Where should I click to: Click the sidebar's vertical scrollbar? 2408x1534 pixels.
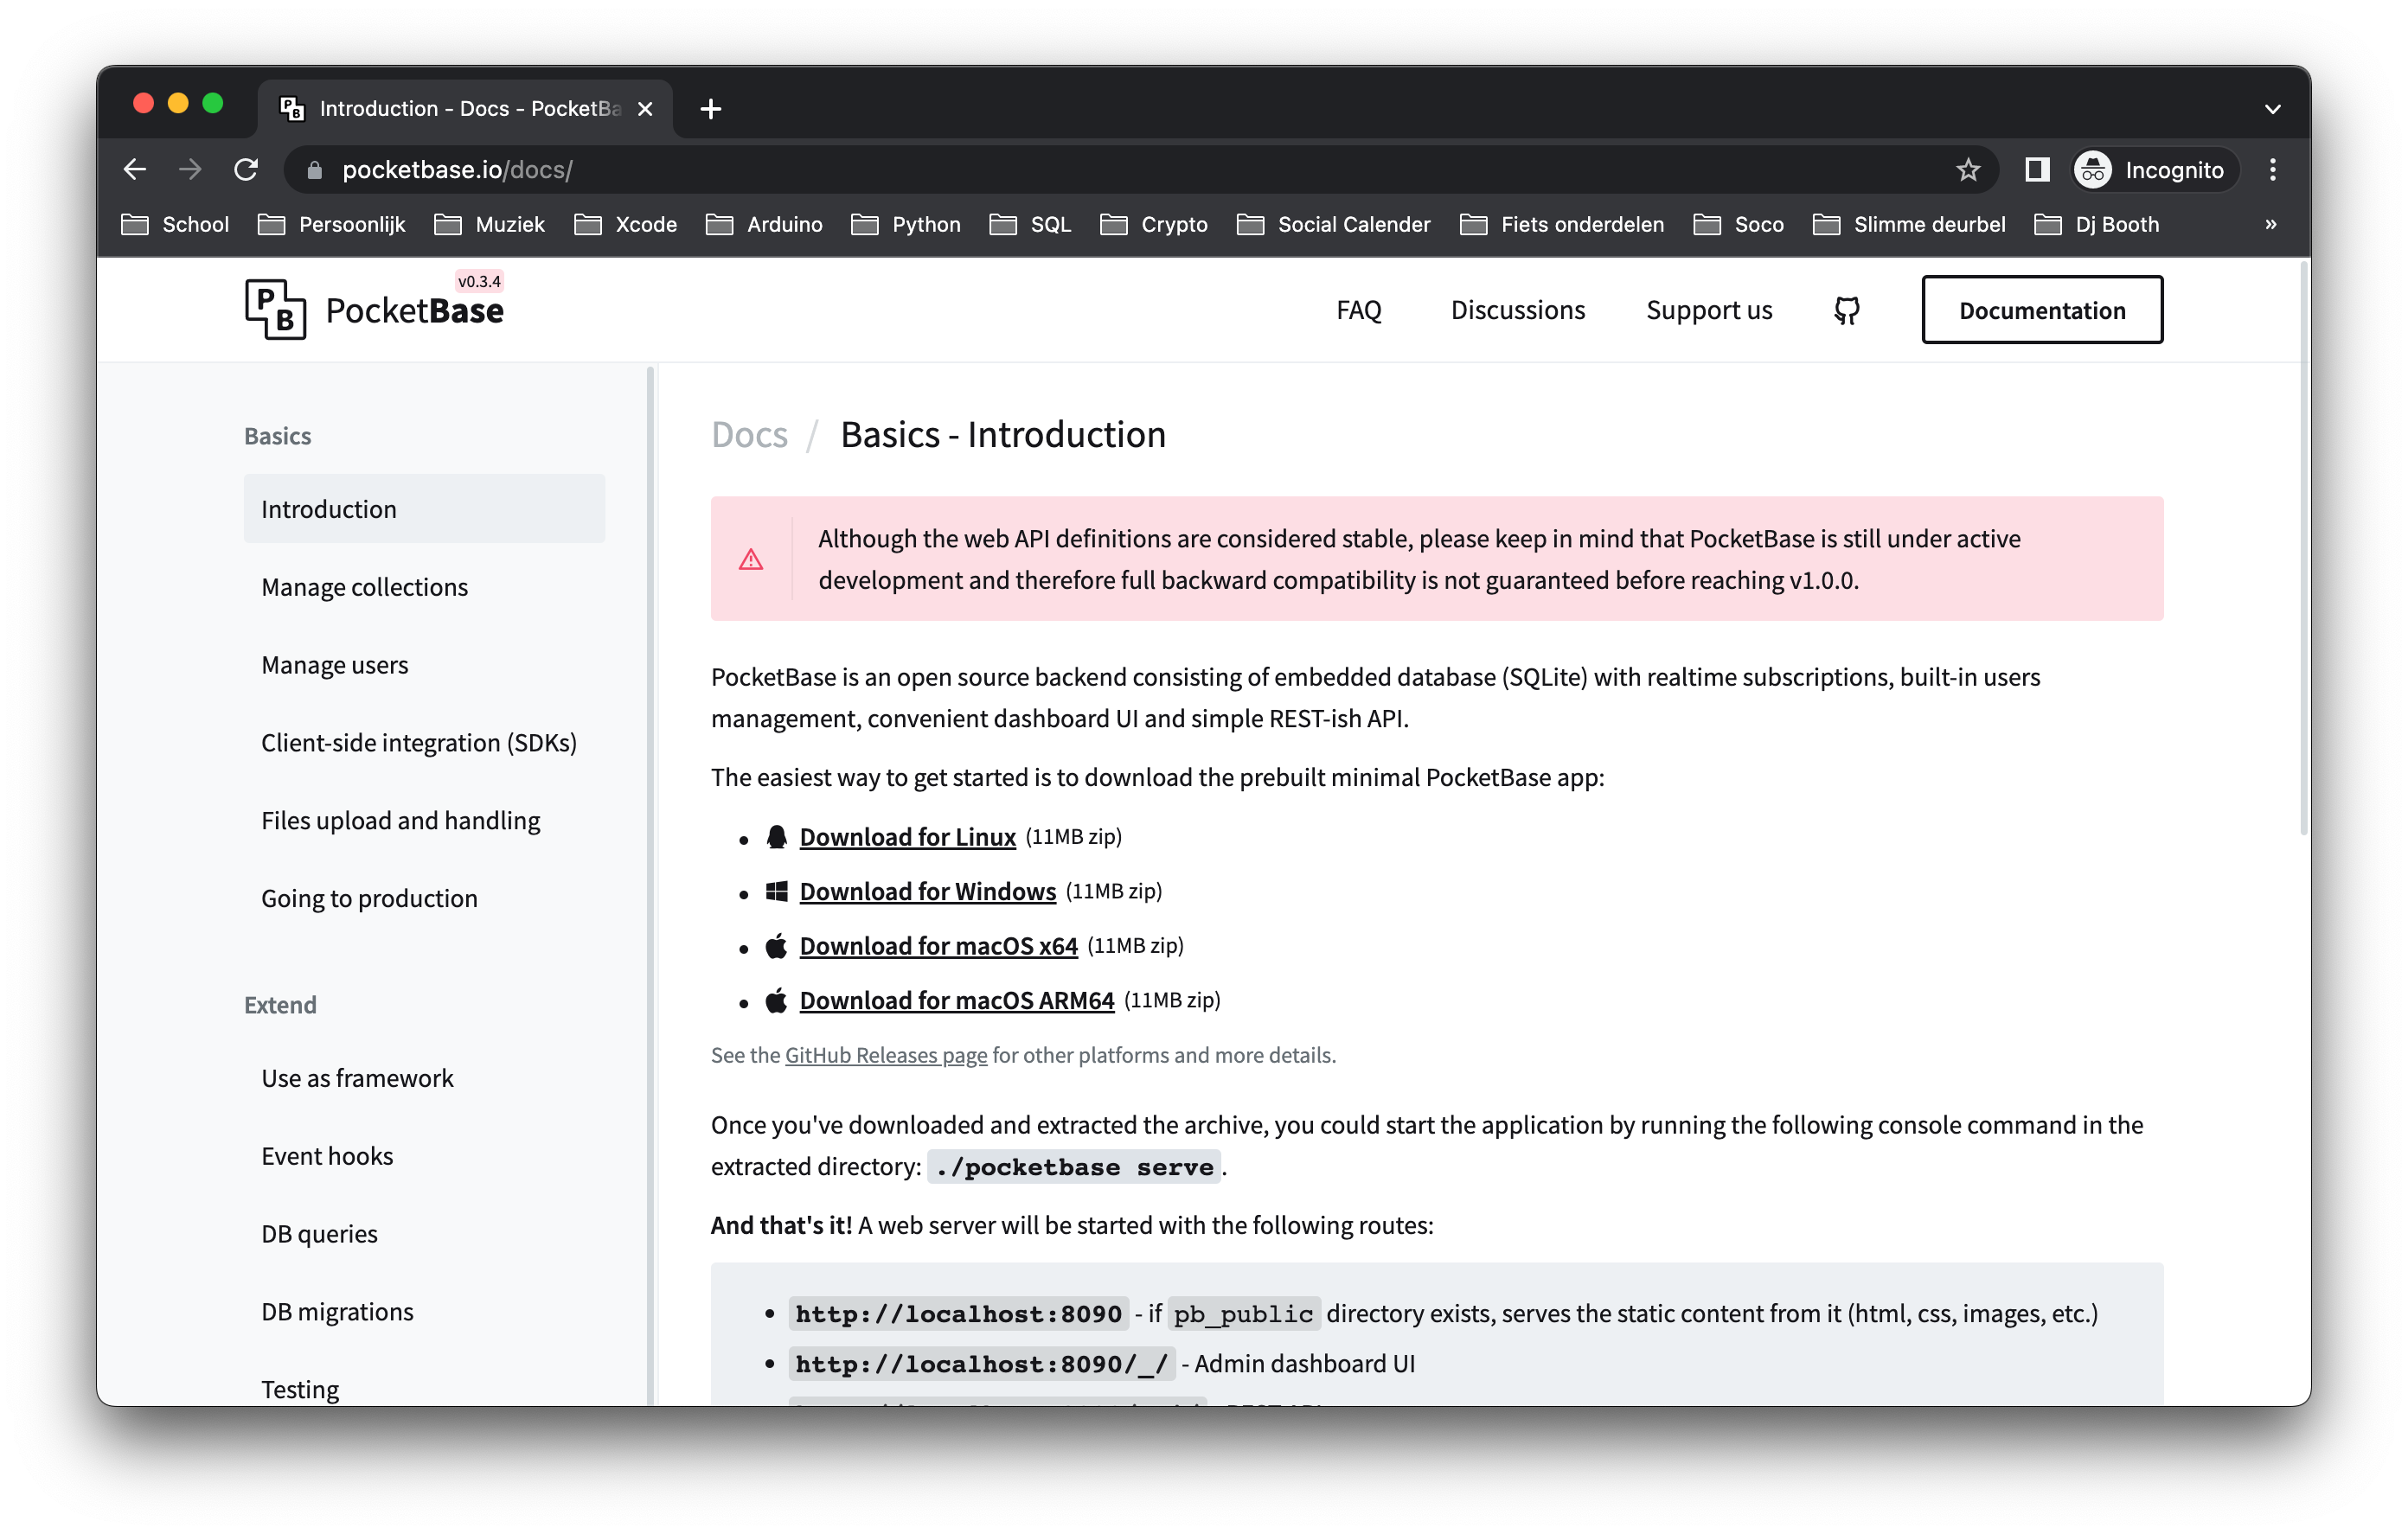[x=650, y=885]
